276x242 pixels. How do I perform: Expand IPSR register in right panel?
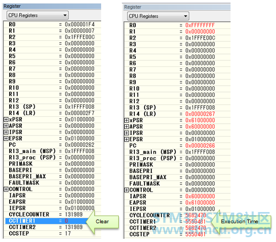pyautogui.click(x=126, y=133)
